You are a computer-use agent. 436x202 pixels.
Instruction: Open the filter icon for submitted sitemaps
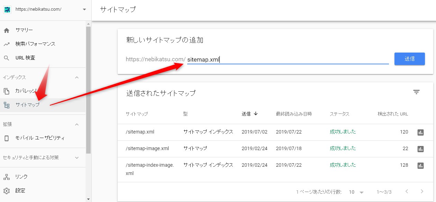416,92
